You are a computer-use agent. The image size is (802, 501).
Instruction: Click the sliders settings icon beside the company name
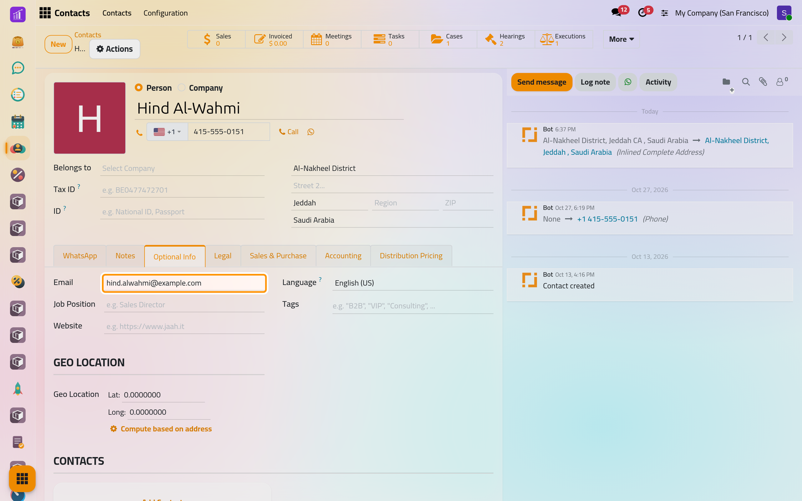pos(665,13)
